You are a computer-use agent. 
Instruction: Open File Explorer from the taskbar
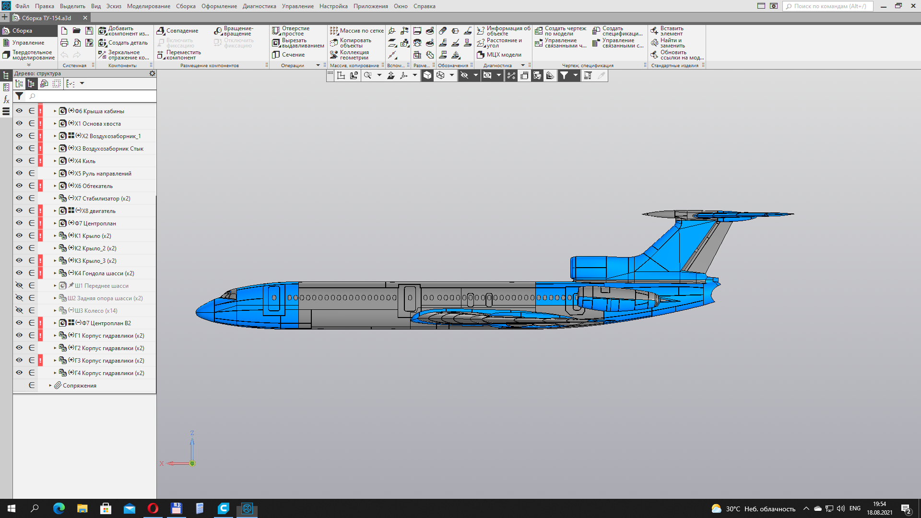pyautogui.click(x=83, y=508)
